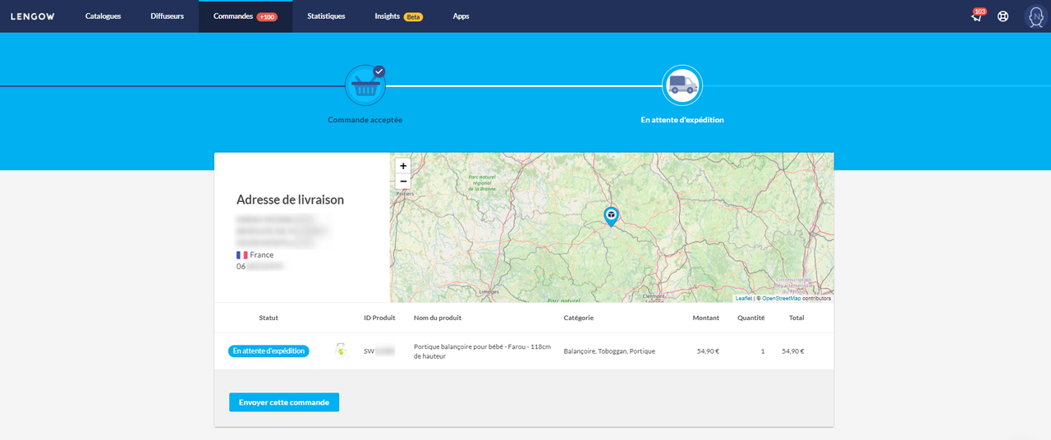Open the Apps menu

[x=461, y=16]
